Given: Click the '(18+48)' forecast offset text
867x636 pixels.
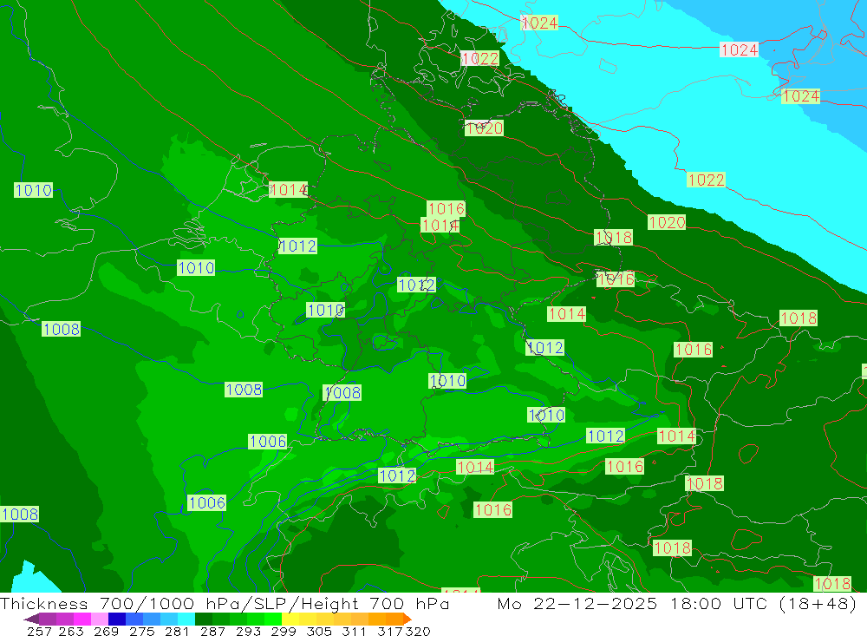Looking at the screenshot, I should [818, 603].
